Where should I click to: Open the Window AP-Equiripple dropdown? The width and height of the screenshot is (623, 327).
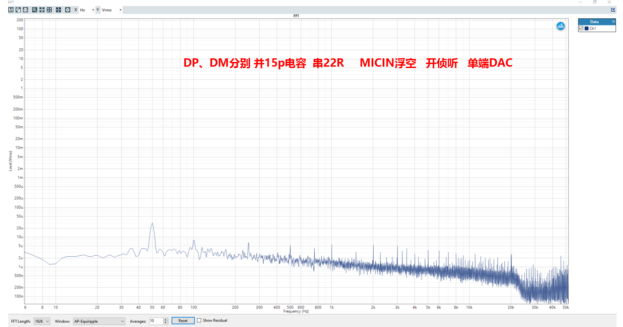pos(99,321)
